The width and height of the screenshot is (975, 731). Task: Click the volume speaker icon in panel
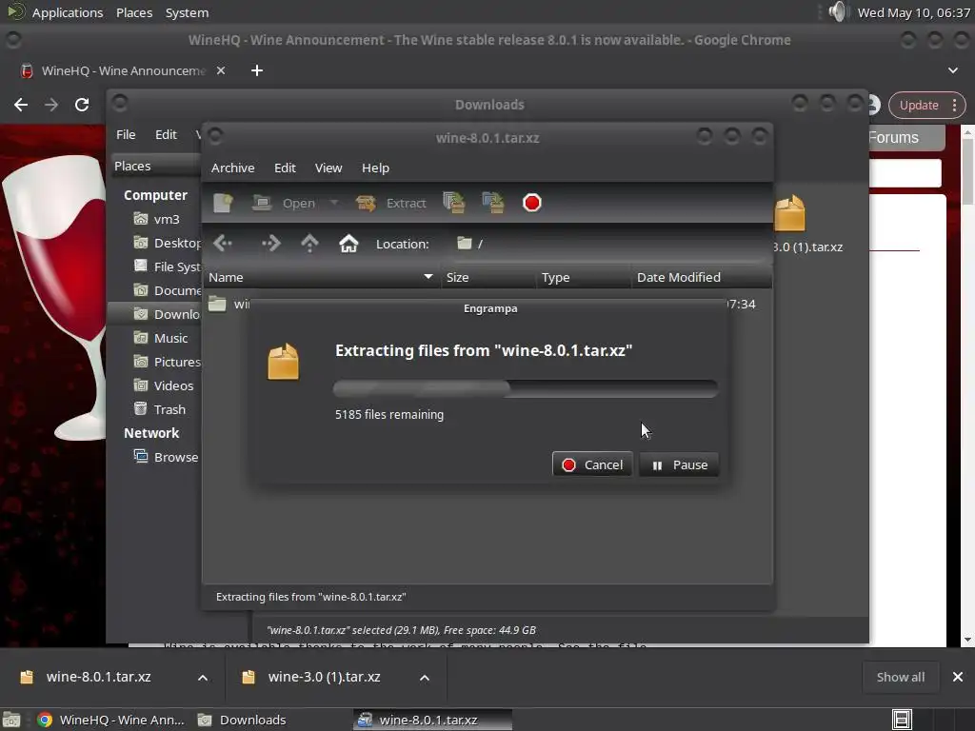coord(838,11)
